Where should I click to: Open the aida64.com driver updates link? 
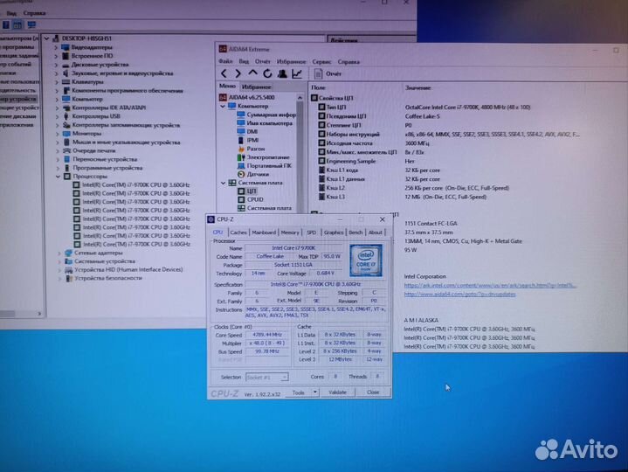click(459, 294)
